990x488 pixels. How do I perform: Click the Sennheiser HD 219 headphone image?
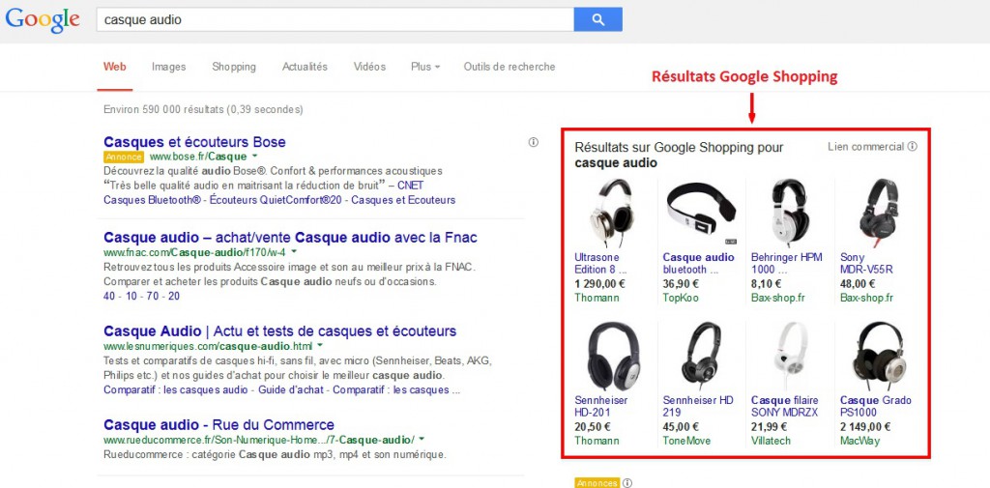(701, 357)
